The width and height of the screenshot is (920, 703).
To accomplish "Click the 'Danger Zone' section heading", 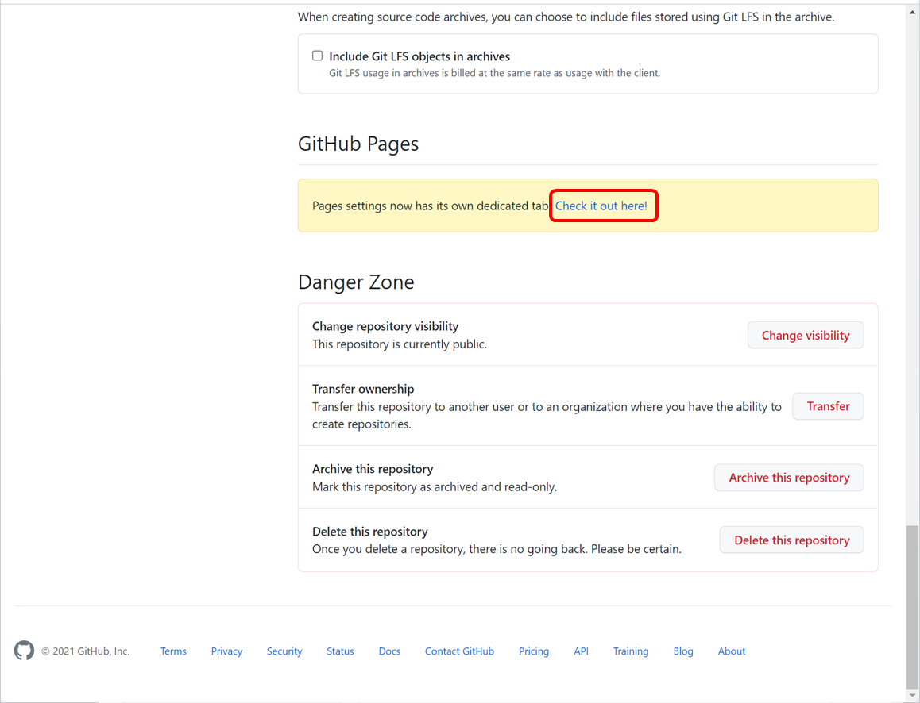I will pyautogui.click(x=356, y=282).
